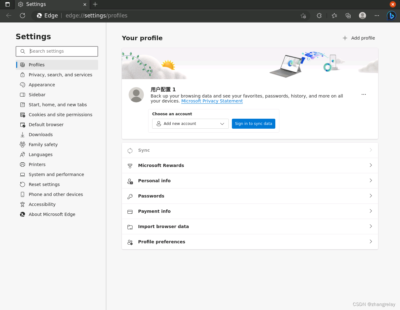
Task: Expand the Import browser data section
Action: pyautogui.click(x=371, y=226)
